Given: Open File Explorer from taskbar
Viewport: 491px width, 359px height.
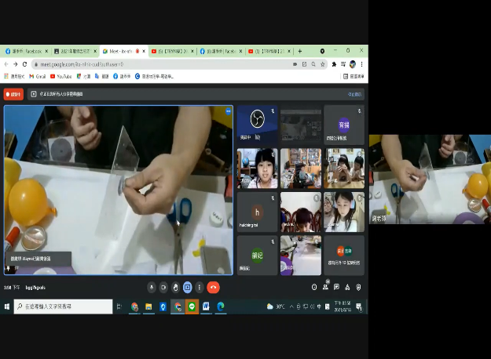Looking at the screenshot, I should pos(148,306).
